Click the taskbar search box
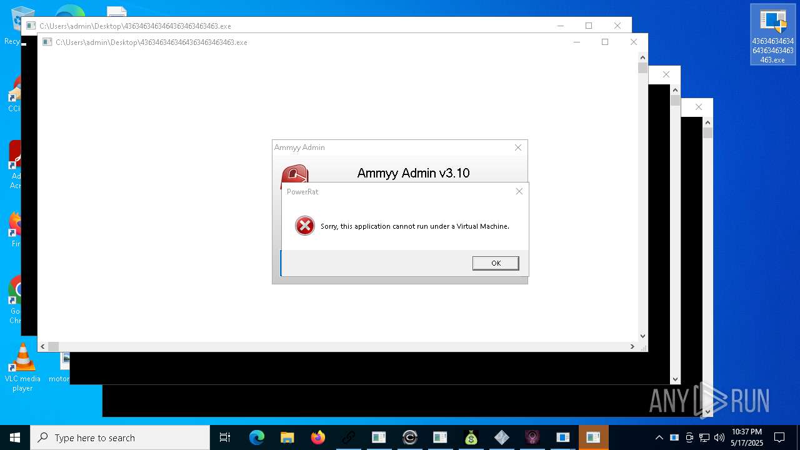 click(120, 437)
